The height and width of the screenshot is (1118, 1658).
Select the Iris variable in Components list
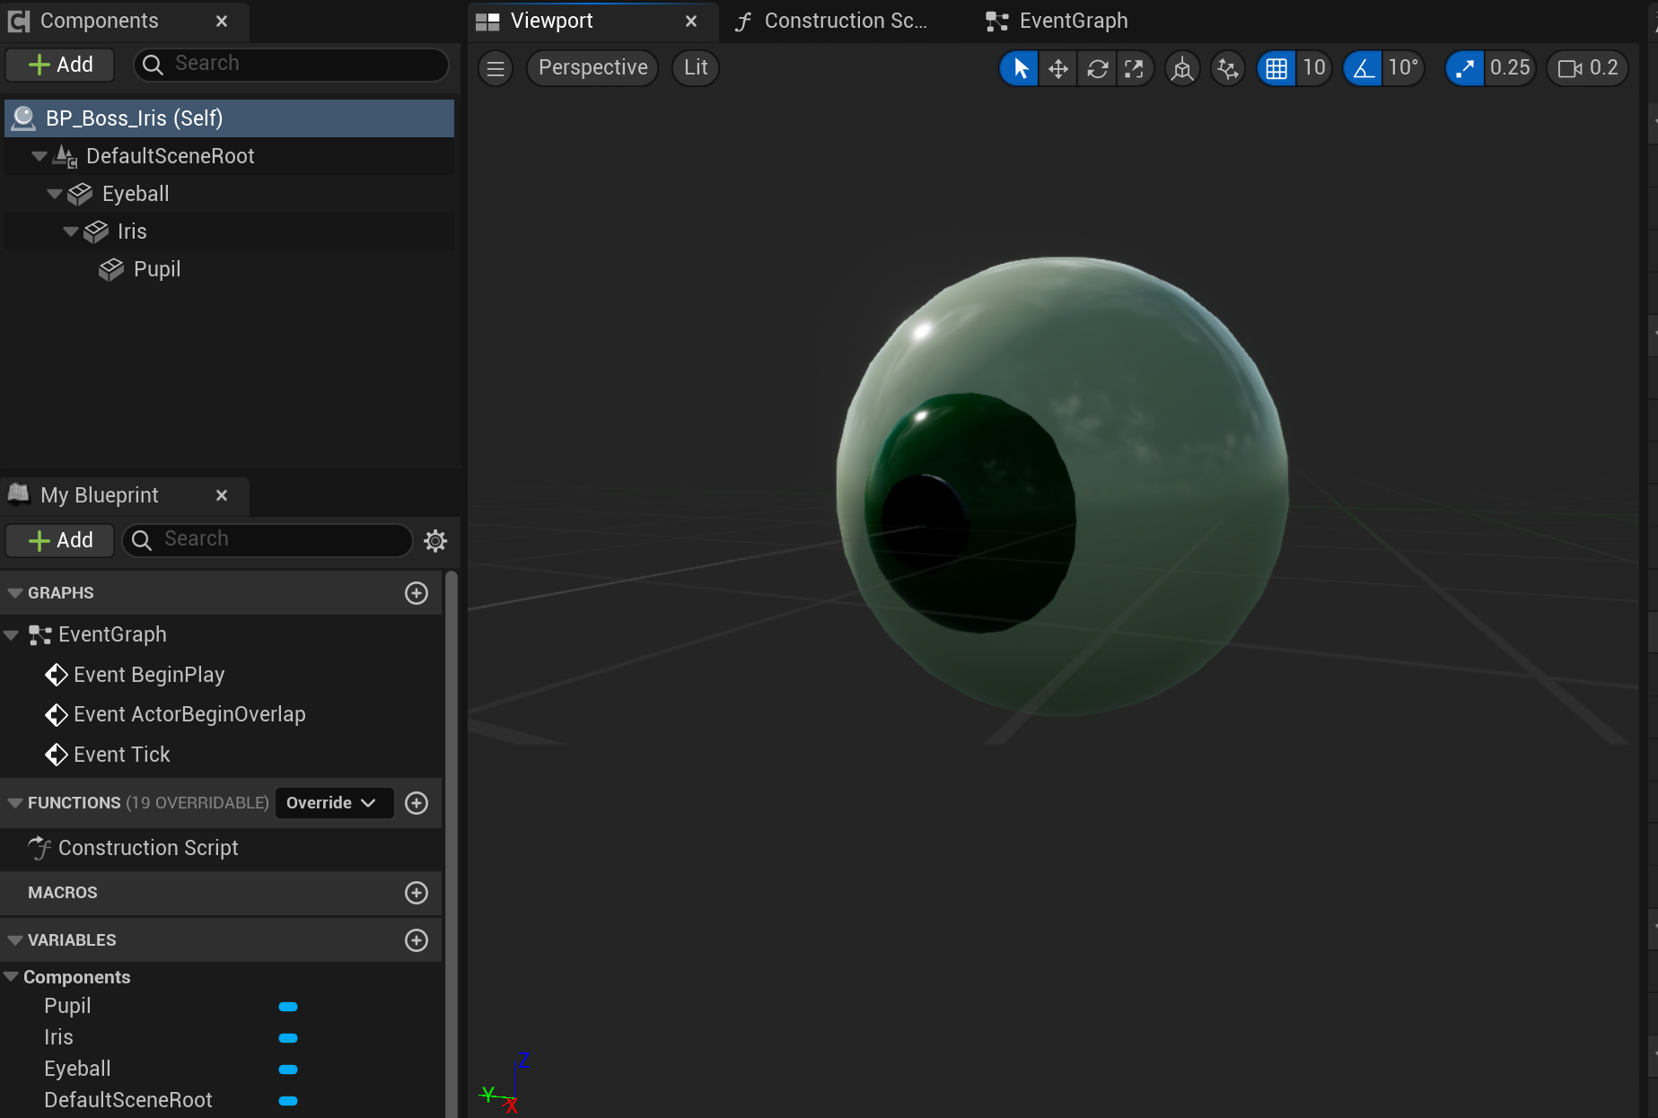58,1037
